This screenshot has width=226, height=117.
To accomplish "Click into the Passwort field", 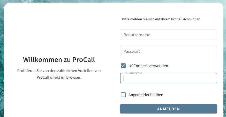I will pos(168,51).
